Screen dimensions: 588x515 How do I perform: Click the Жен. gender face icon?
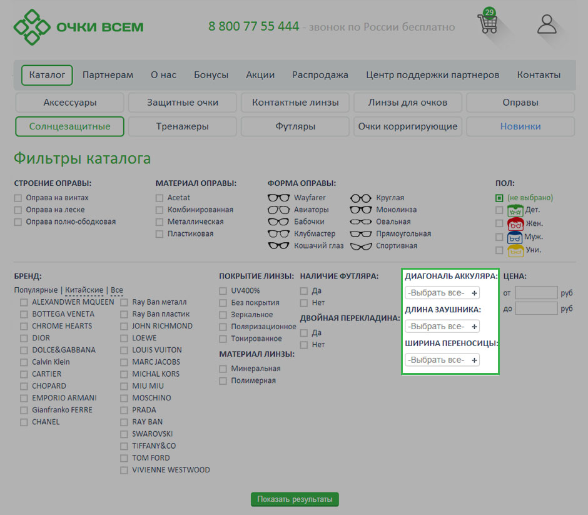point(515,223)
